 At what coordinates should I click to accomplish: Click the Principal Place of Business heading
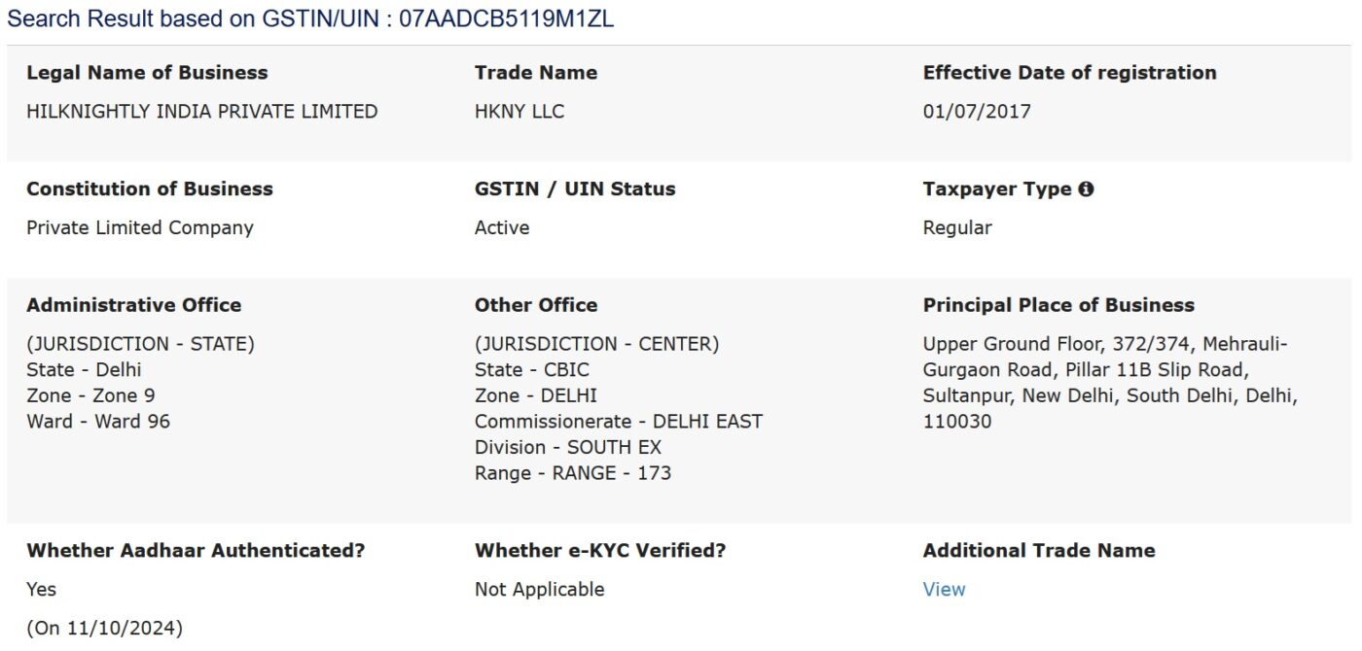[1058, 305]
